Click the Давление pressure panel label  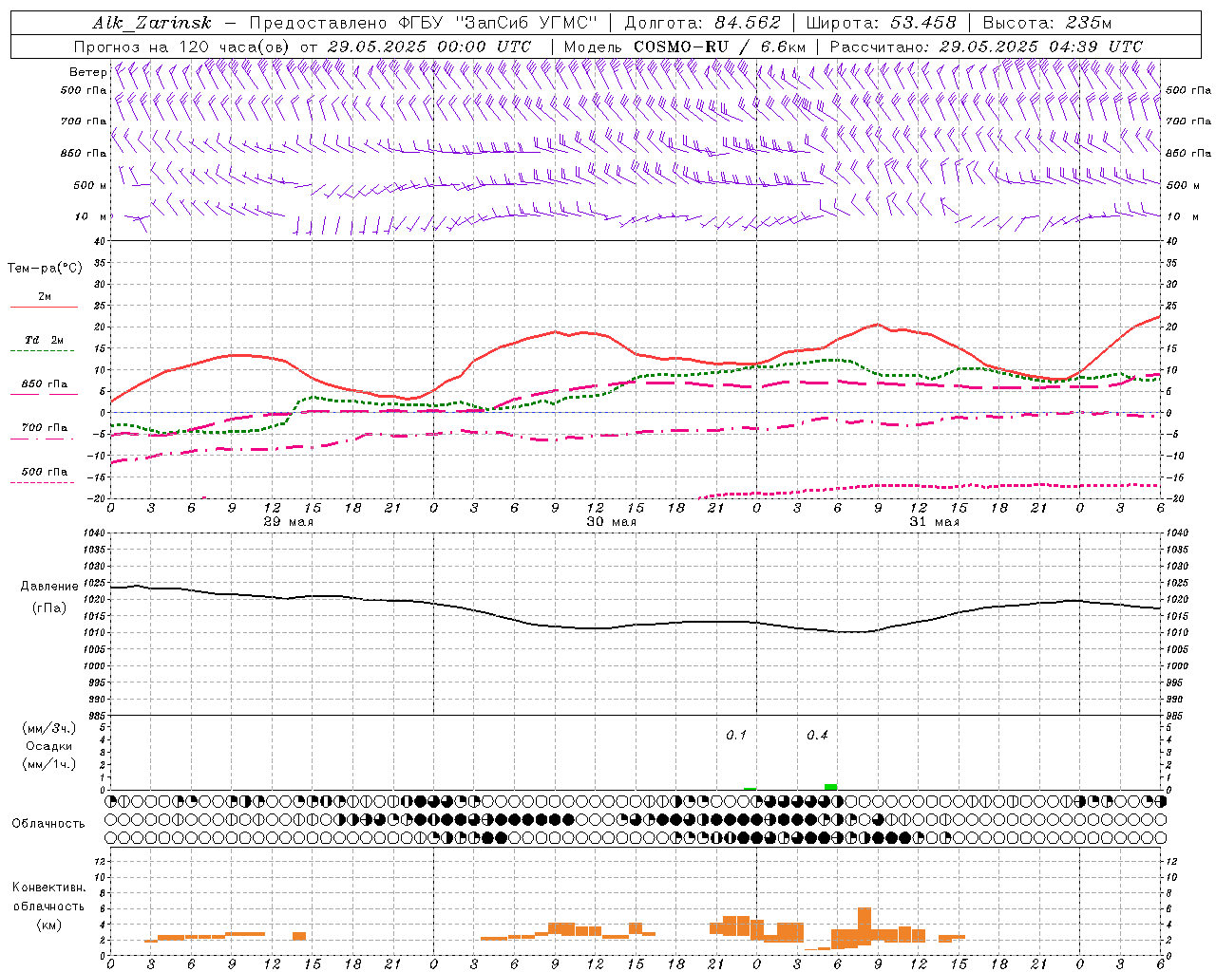[x=49, y=587]
